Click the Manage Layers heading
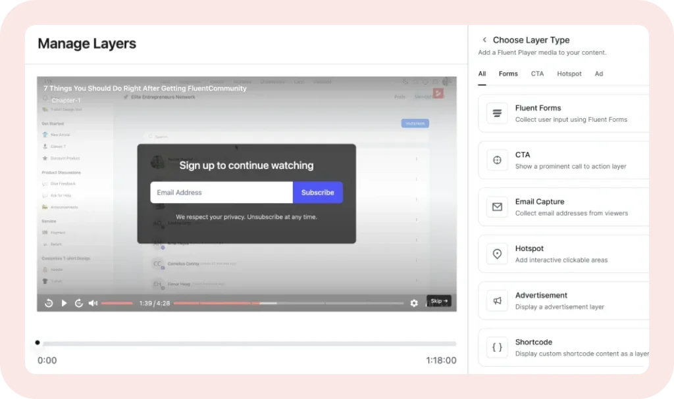 (87, 44)
